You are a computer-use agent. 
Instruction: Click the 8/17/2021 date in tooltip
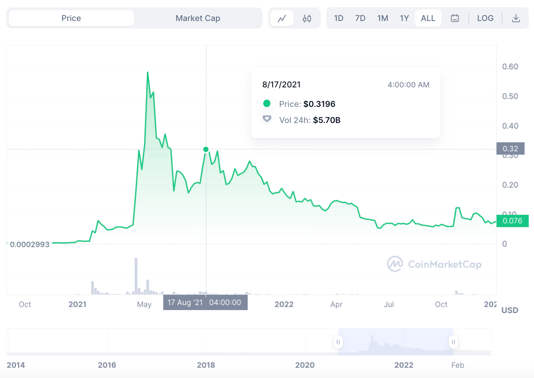[281, 85]
